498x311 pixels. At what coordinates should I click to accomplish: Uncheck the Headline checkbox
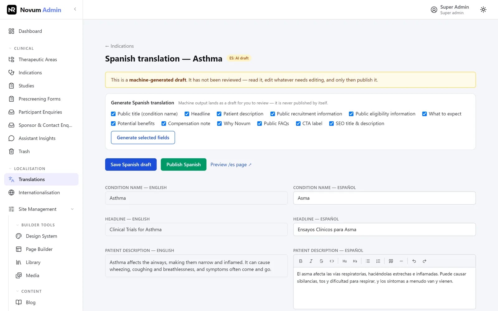[x=187, y=114]
